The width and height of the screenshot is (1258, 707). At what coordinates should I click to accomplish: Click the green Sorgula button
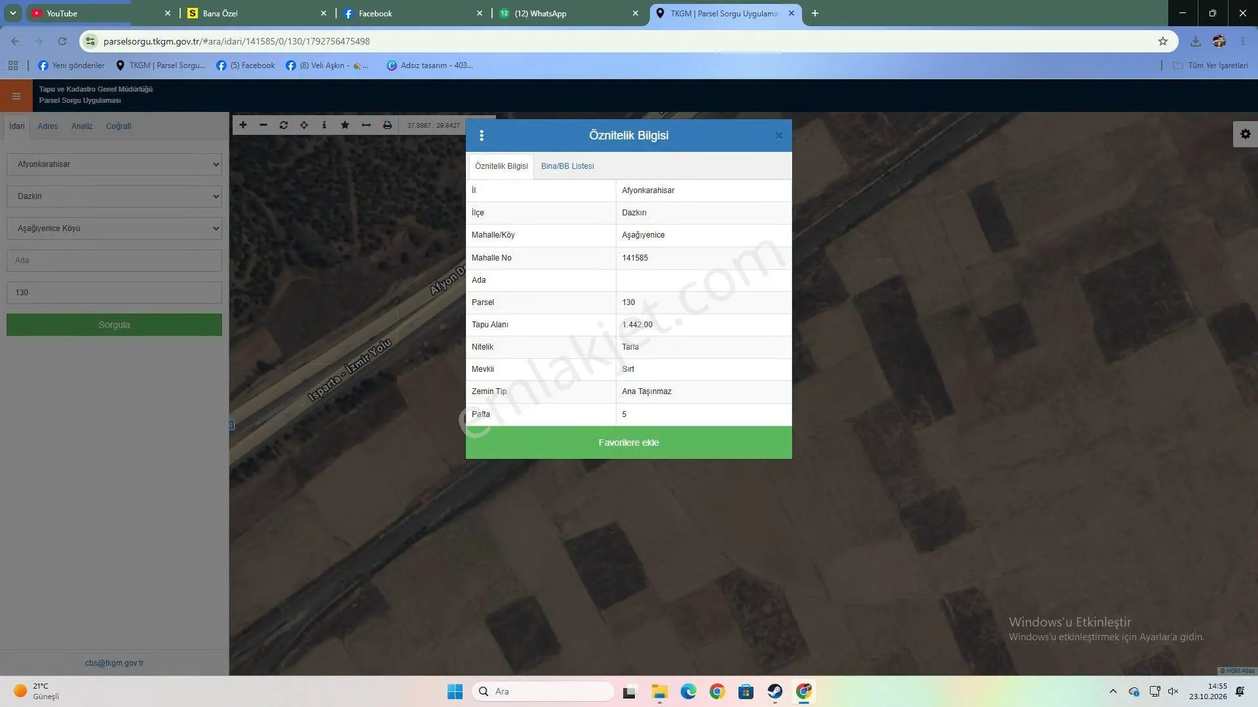[114, 325]
